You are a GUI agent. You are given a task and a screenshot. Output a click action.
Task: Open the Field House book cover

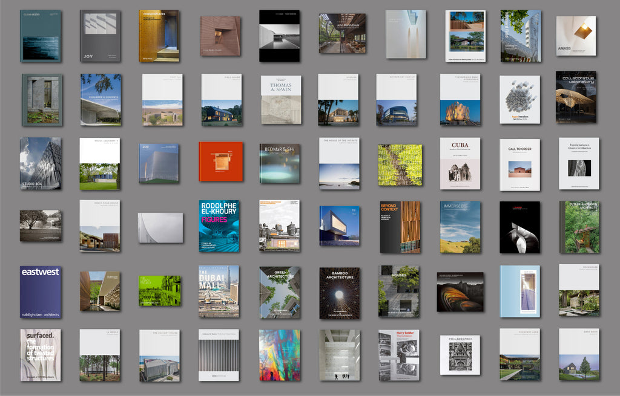point(222,100)
